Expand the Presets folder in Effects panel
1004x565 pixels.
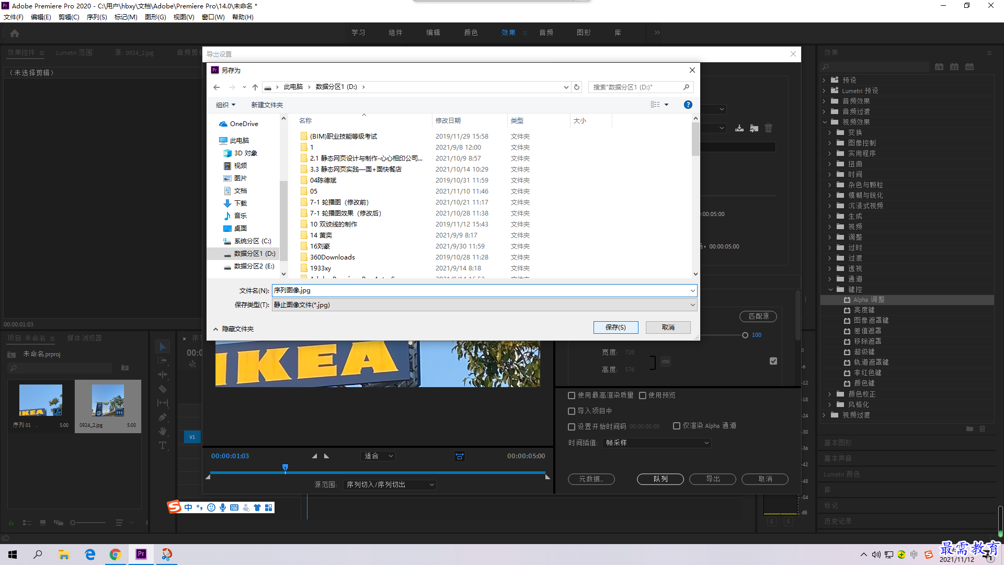[824, 80]
